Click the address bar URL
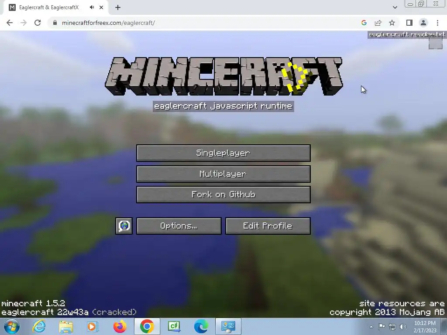 108,23
